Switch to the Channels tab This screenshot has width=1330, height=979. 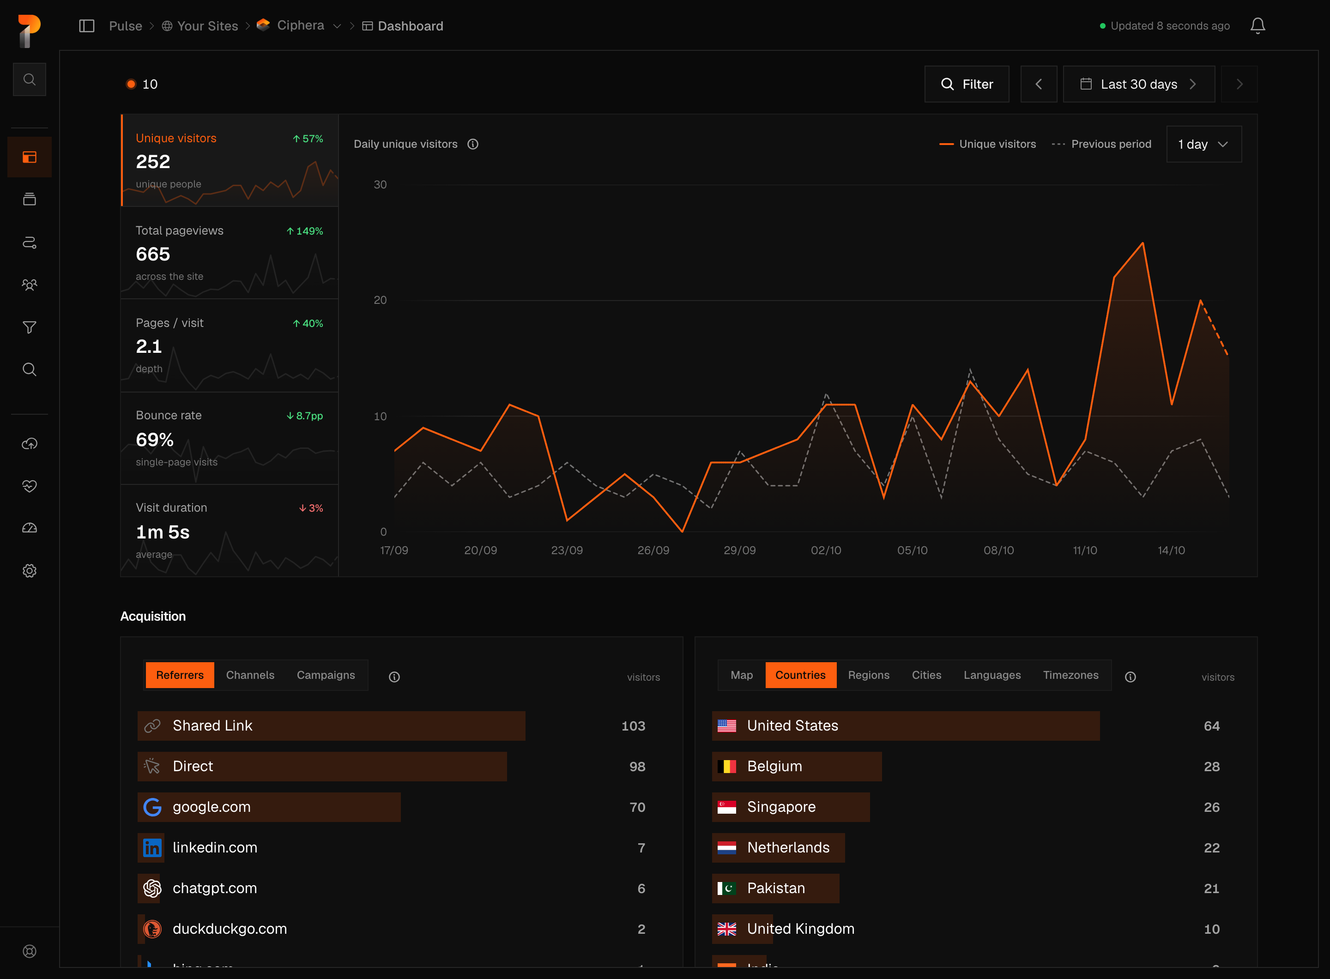coord(250,675)
